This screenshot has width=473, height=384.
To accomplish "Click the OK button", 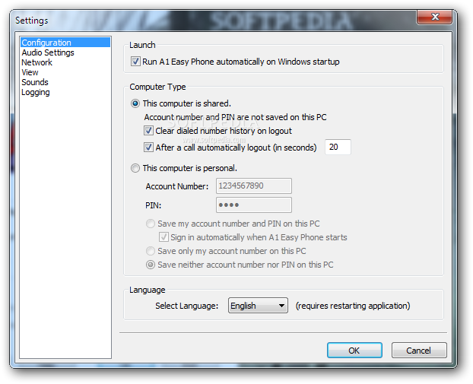I will click(354, 351).
